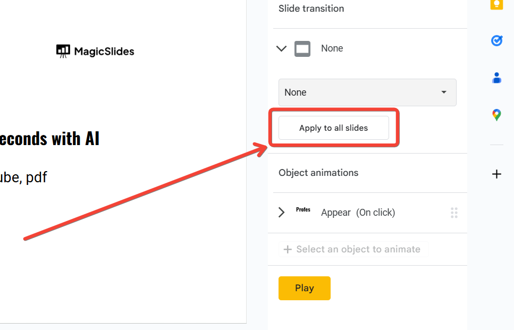Collapse the slide transition section chevron
Image resolution: width=514 pixels, height=330 pixels.
tap(282, 49)
